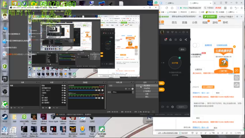Open desktop audio settings gear
This screenshot has height=138, width=245.
click(103, 90)
